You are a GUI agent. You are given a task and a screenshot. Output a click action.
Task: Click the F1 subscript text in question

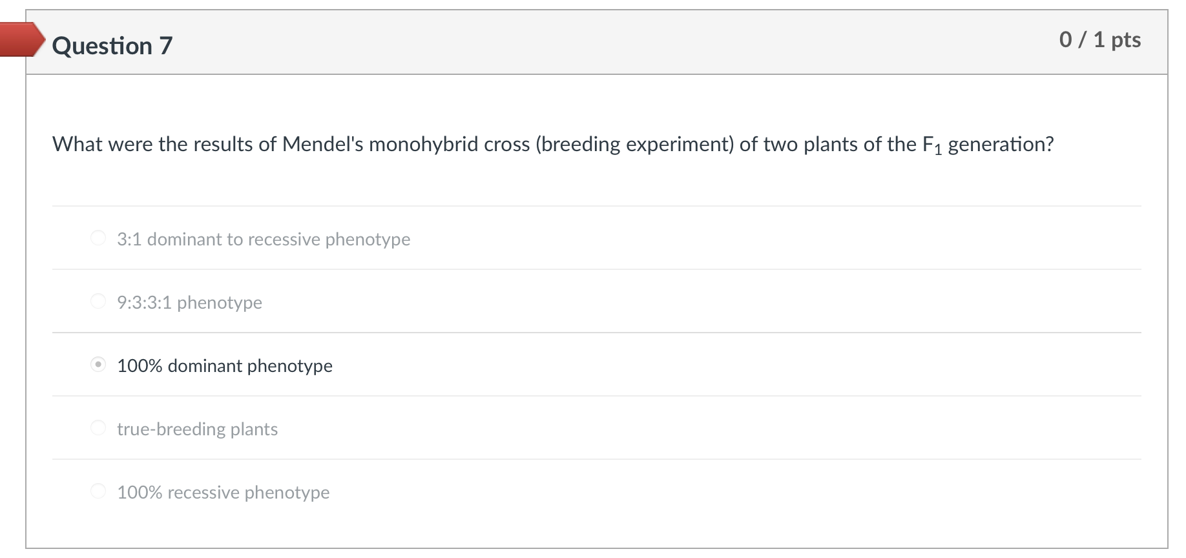931,145
